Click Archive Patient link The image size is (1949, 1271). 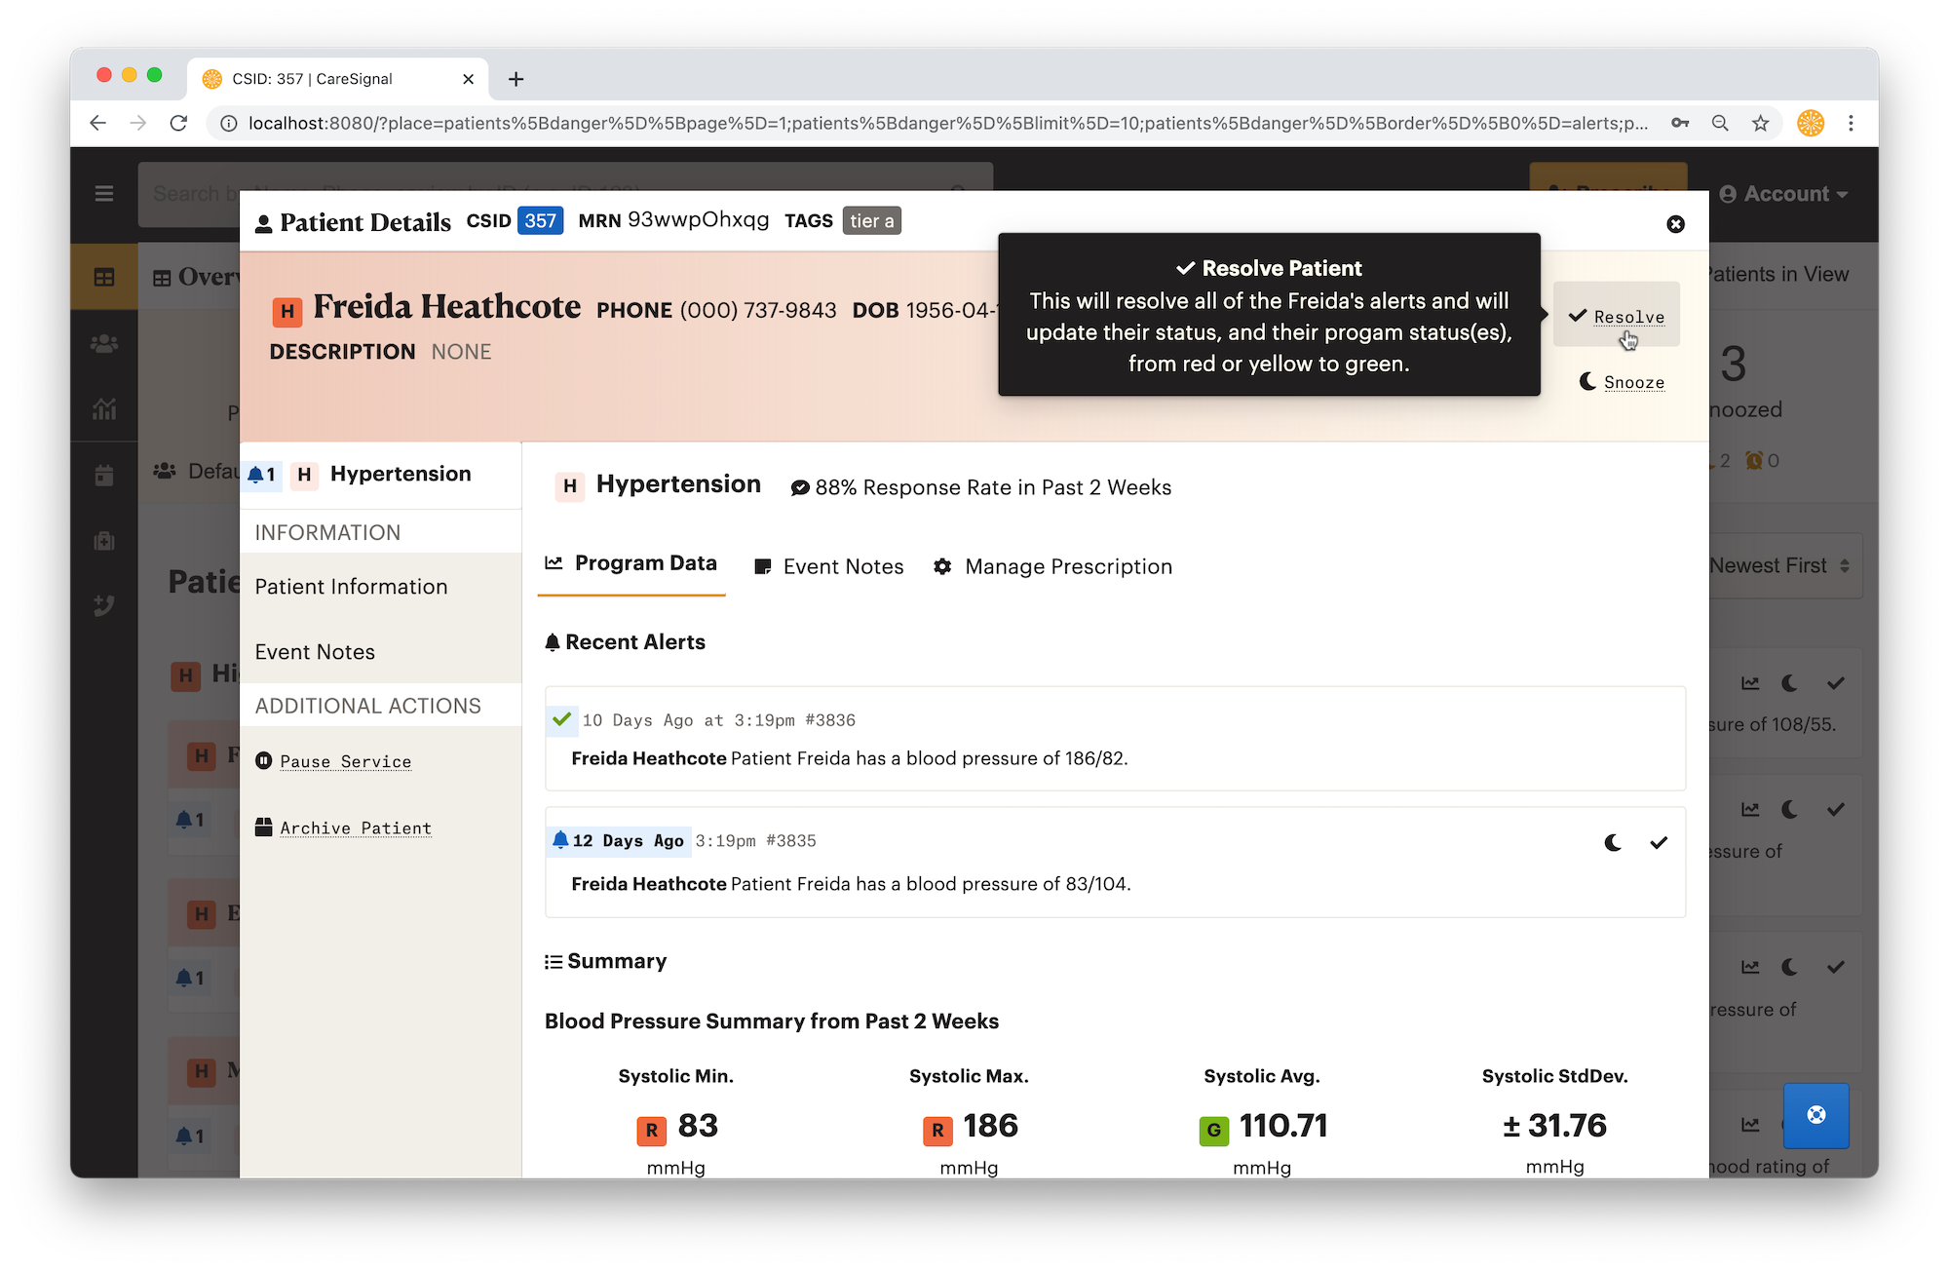pos(343,828)
